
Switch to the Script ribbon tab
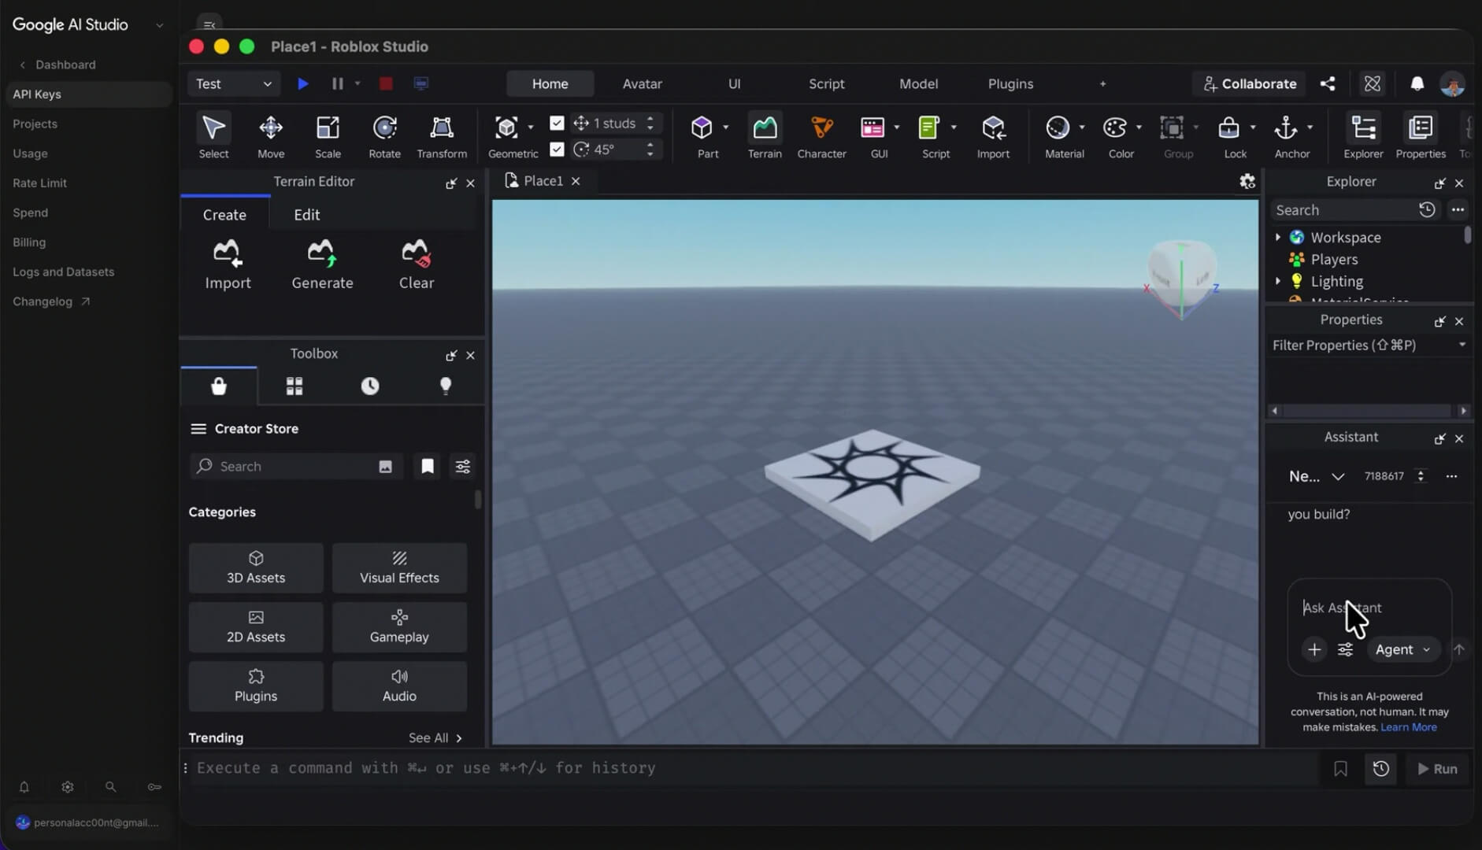826,83
